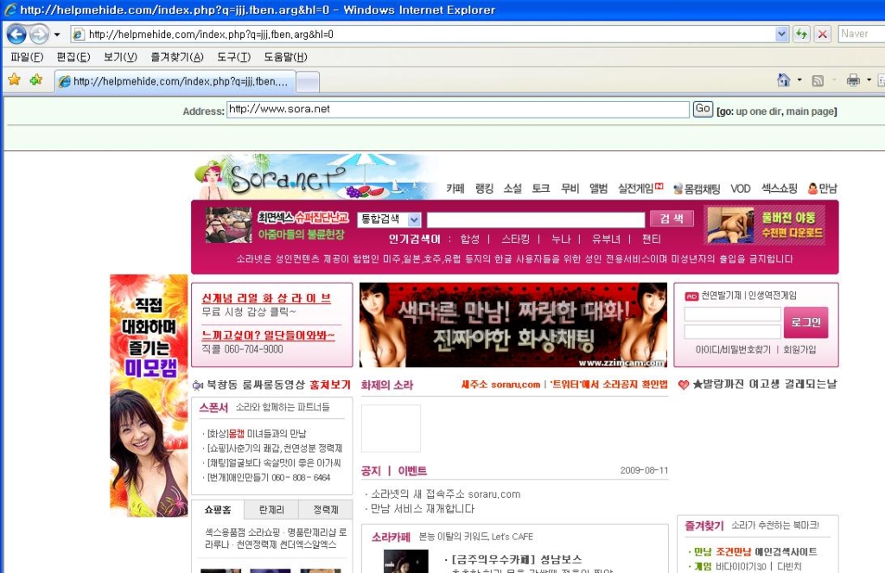Open the 편집(E) menu

73,57
